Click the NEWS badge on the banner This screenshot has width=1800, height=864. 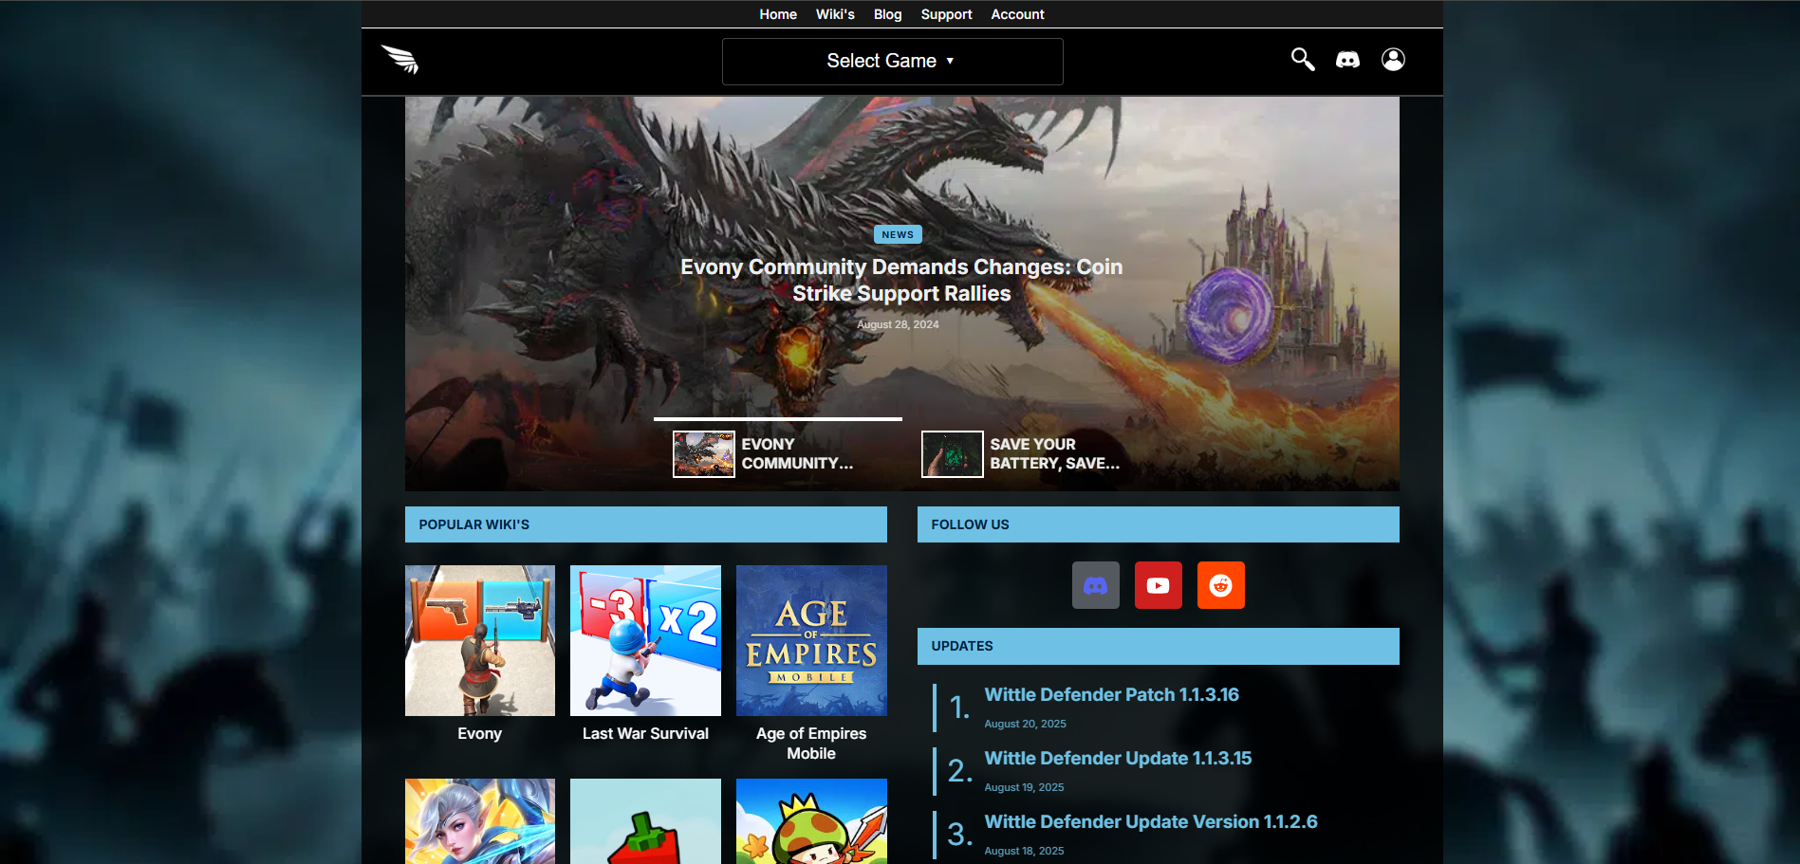898,234
